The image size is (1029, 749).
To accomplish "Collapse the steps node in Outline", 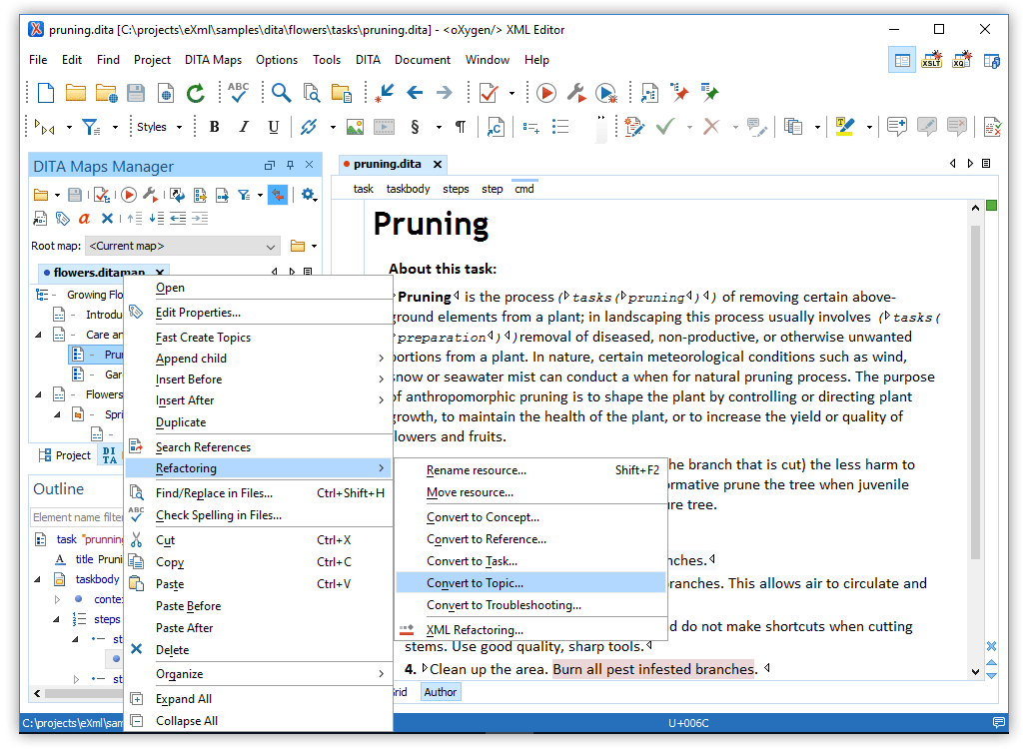I will pyautogui.click(x=57, y=619).
